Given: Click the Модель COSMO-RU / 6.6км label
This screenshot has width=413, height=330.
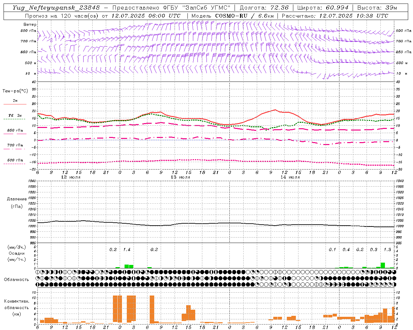Looking at the screenshot, I should (x=232, y=16).
